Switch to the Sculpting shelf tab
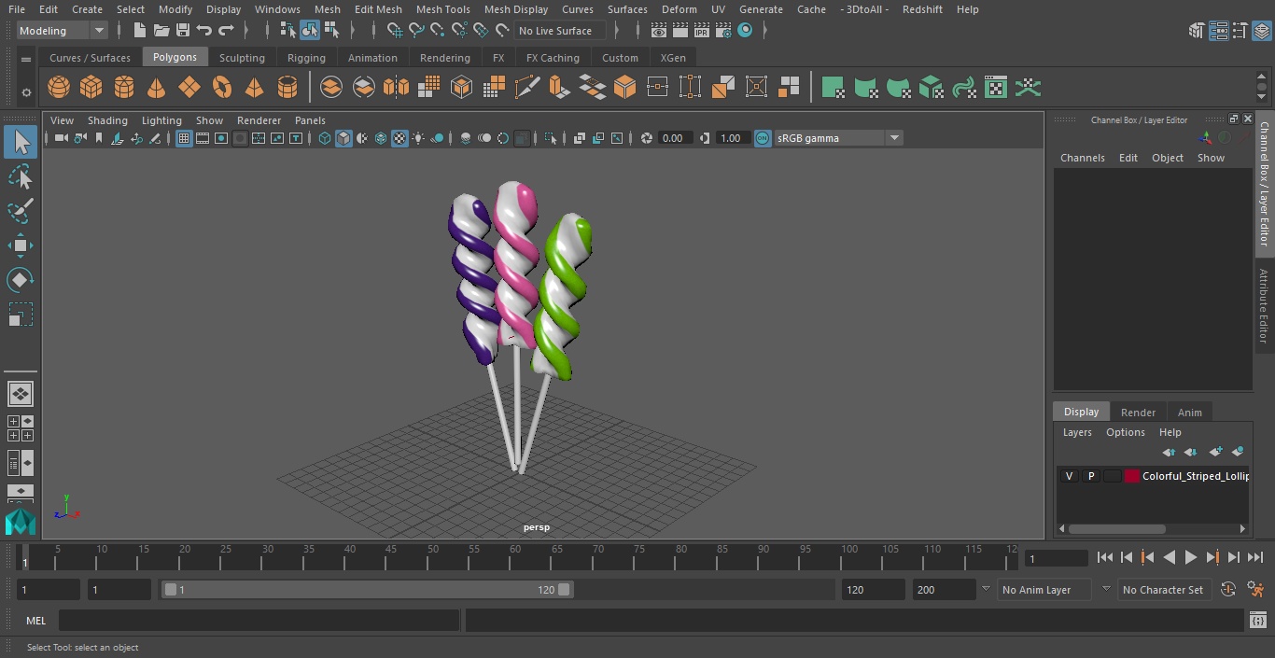The image size is (1275, 658). (x=242, y=58)
